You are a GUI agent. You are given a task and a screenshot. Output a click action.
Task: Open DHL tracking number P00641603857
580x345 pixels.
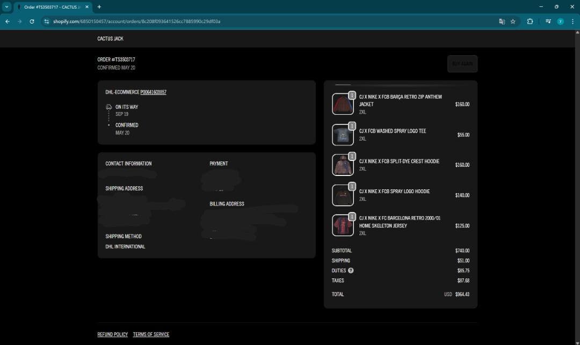click(153, 92)
